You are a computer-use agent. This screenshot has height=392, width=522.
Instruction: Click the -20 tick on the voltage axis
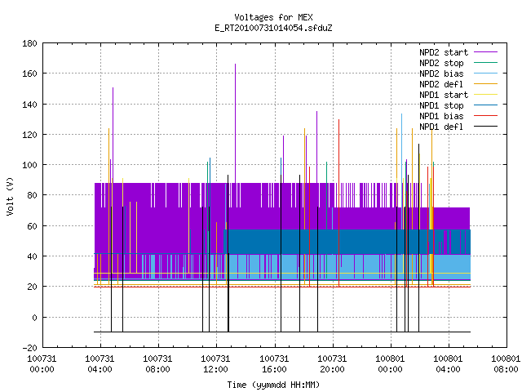(x=29, y=348)
